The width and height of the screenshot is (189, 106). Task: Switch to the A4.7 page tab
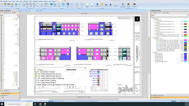tap(33, 11)
